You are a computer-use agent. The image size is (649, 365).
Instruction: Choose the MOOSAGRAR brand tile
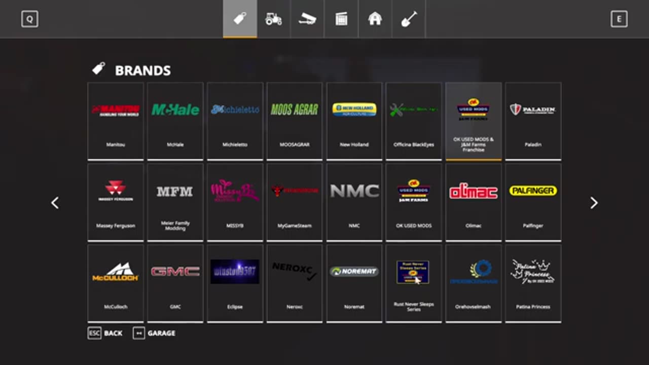click(295, 121)
